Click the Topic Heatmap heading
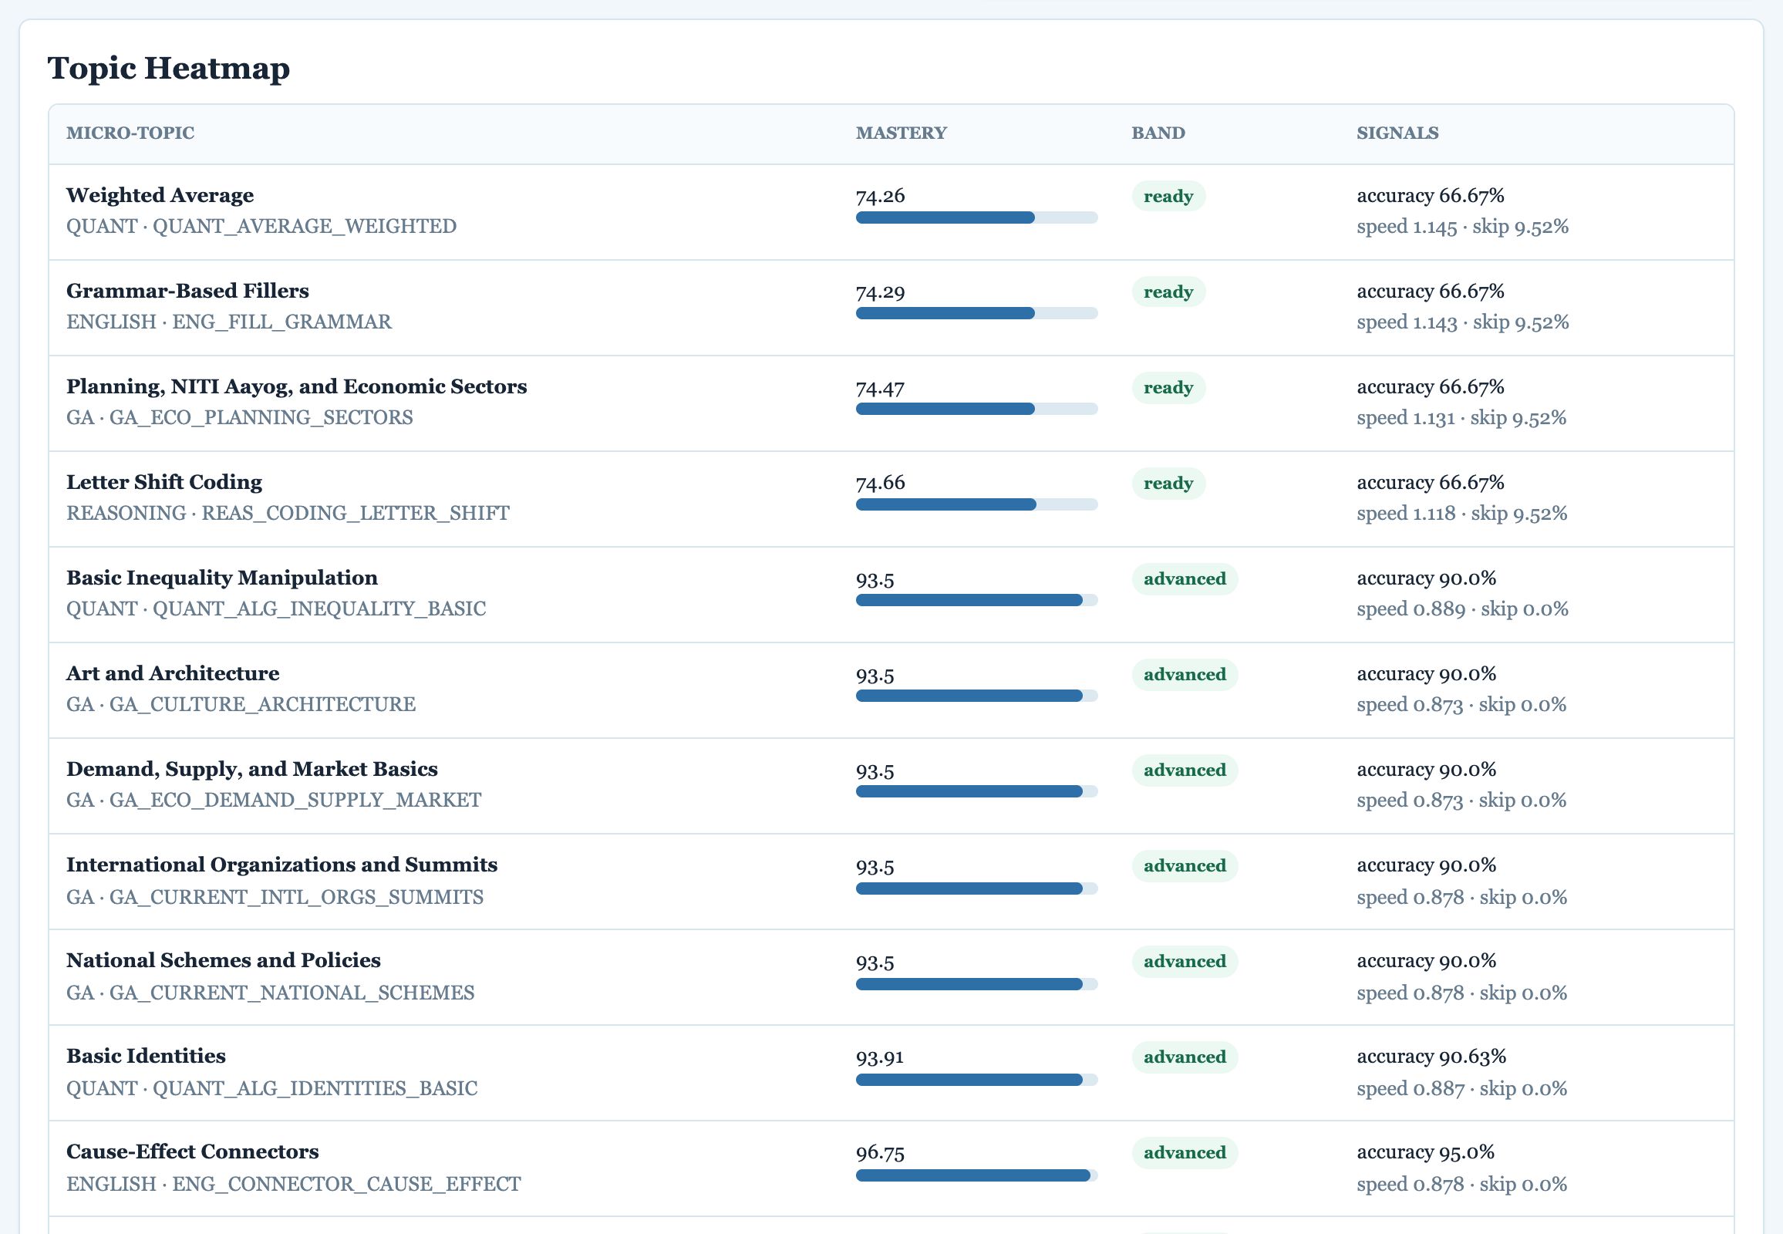Image resolution: width=1783 pixels, height=1234 pixels. 169,68
